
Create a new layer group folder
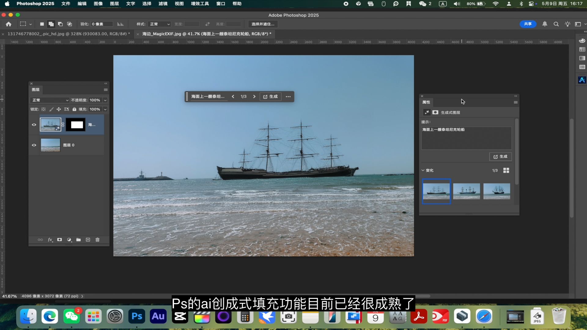pyautogui.click(x=79, y=240)
